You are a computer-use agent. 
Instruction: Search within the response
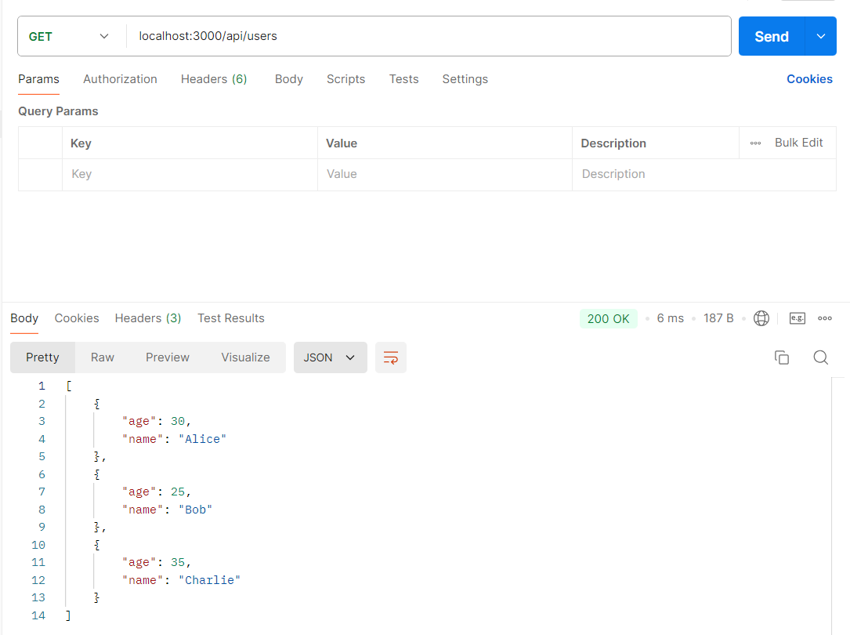(x=820, y=357)
